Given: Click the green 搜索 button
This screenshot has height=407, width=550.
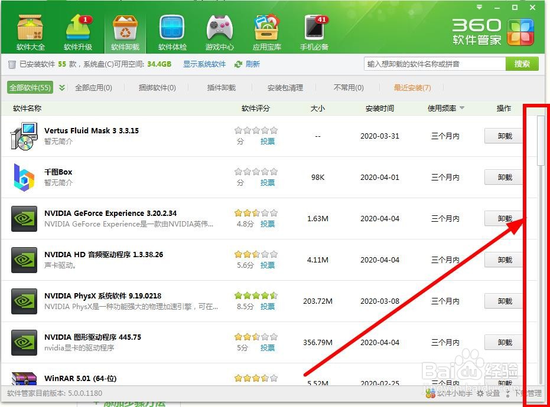Looking at the screenshot, I should (522, 64).
